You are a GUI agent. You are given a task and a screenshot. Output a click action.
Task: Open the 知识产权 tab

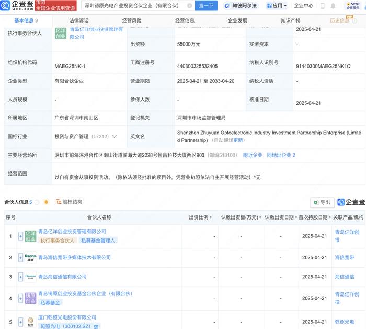[x=290, y=20]
